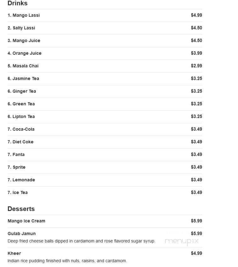Viewport: 238px width, 267px height.
Task: Click the Mango Lassi menu item
Action: click(x=105, y=15)
